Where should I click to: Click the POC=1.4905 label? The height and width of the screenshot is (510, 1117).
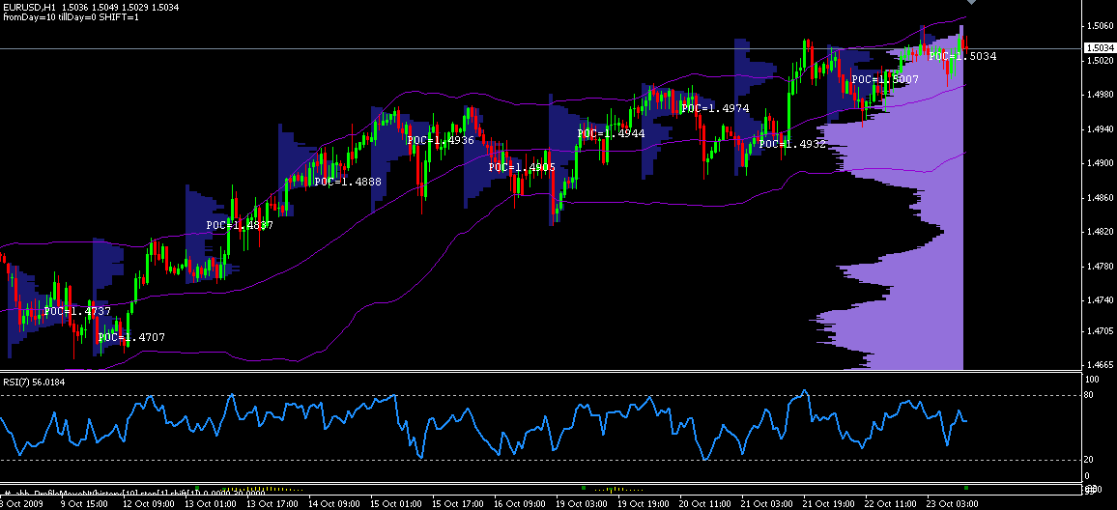tap(521, 167)
